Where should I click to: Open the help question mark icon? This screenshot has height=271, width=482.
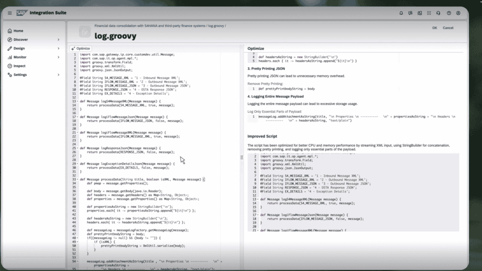449,13
